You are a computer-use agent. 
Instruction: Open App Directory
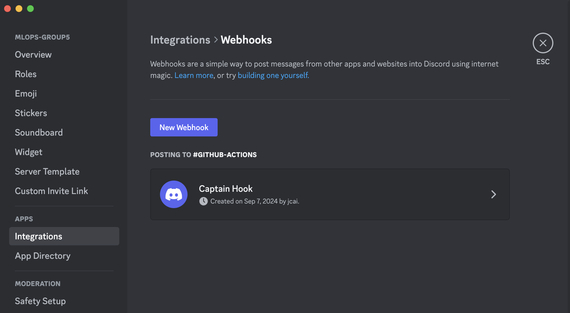point(43,256)
